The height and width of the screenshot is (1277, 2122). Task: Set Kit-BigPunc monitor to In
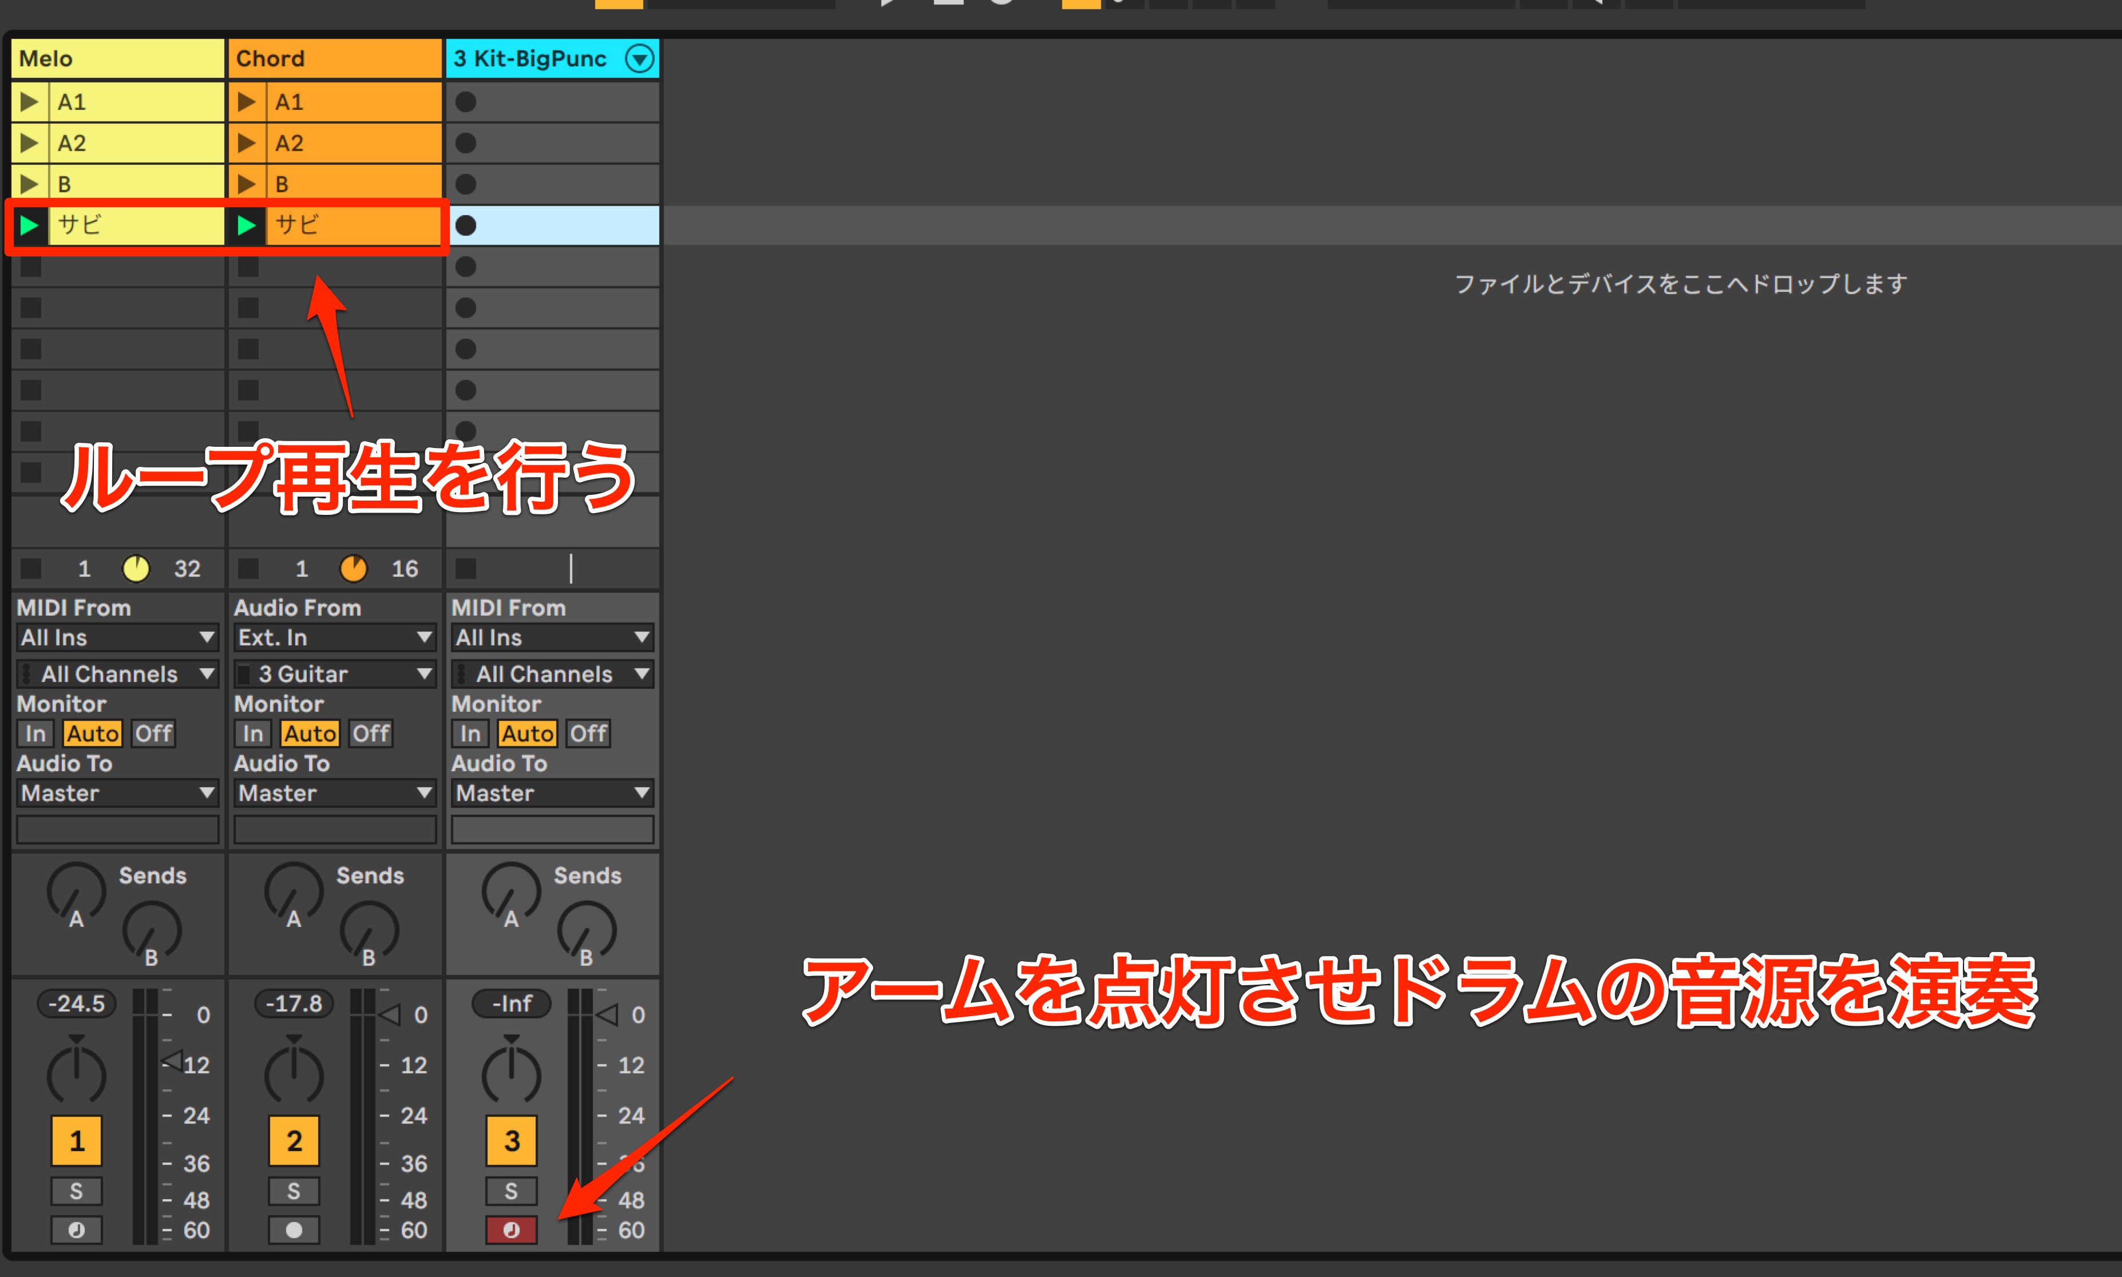point(470,734)
